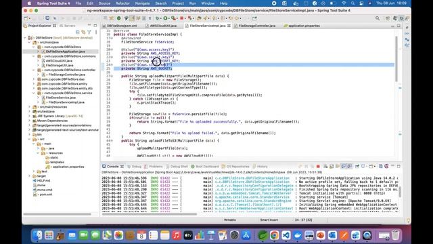Click the Project Explorer horizontal scrollbar

[x=57, y=214]
